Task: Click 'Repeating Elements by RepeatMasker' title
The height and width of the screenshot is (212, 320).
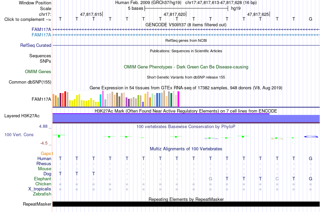Action: click(186, 199)
